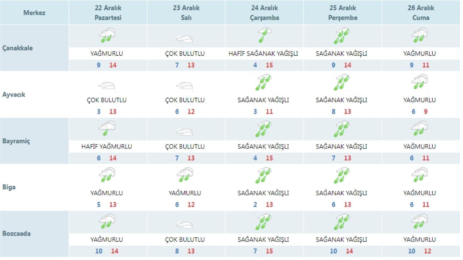Screen dimensions: 463x260
Task: Select the 22 Aralık Pazartesi column header
Action: (x=108, y=13)
